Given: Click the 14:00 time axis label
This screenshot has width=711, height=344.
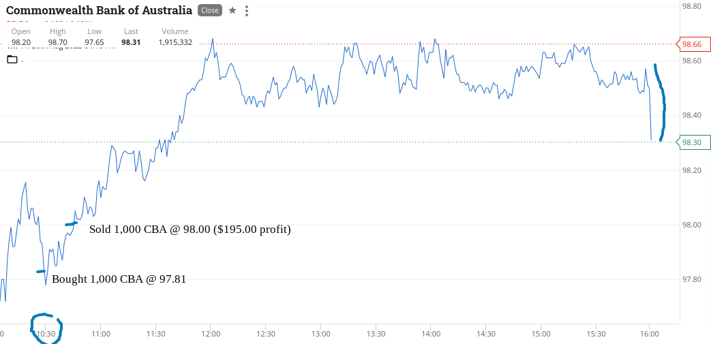Looking at the screenshot, I should click(x=430, y=334).
